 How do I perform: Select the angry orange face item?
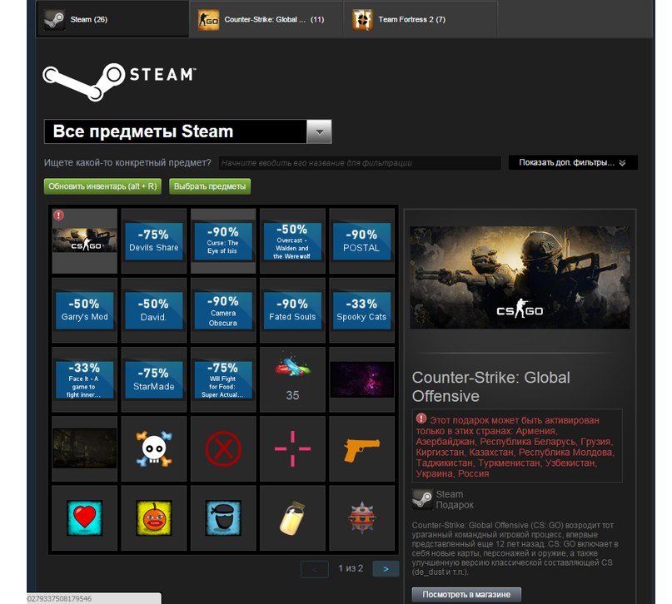154,518
